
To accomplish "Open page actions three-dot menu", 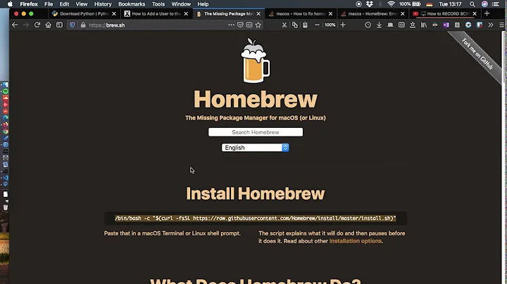I will 231,25.
